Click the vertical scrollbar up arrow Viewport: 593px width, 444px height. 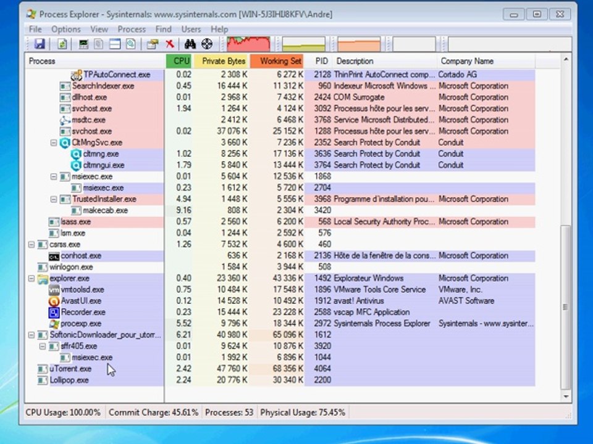[x=566, y=60]
